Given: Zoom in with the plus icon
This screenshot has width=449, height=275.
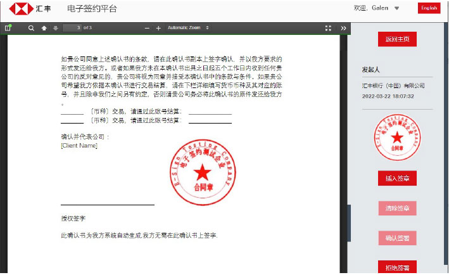Looking at the screenshot, I should point(158,28).
